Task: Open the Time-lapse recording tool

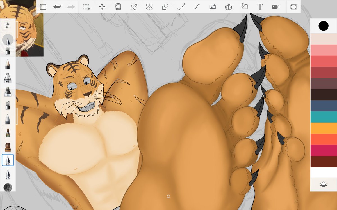Action: click(x=244, y=7)
